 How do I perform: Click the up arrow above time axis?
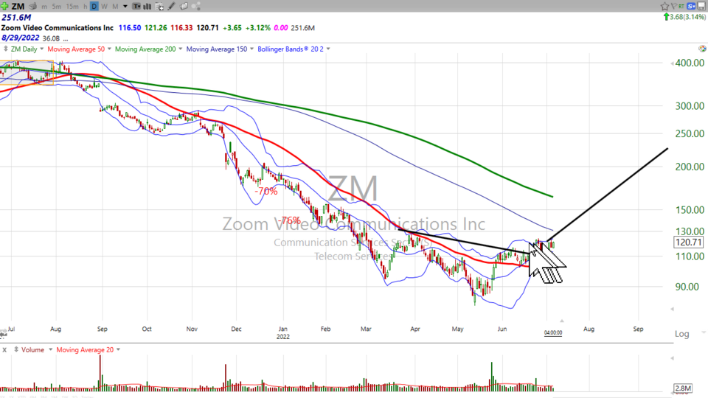[562, 321]
